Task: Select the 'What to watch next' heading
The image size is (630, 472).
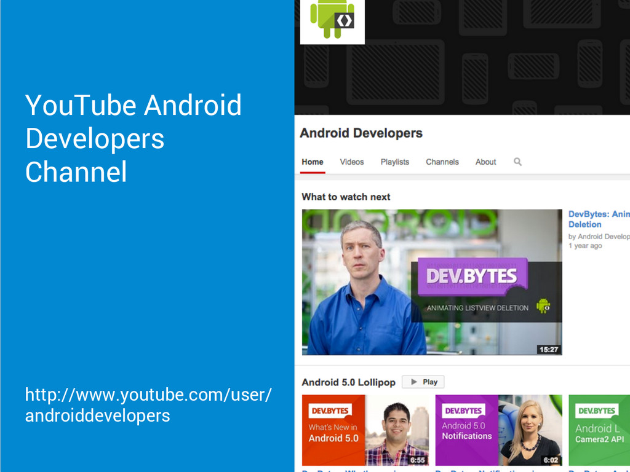Action: pos(346,197)
